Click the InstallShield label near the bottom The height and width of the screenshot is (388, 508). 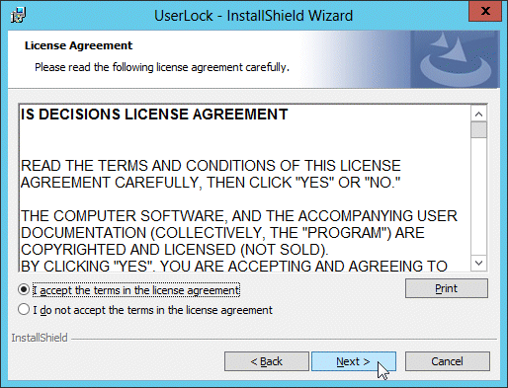pos(40,338)
